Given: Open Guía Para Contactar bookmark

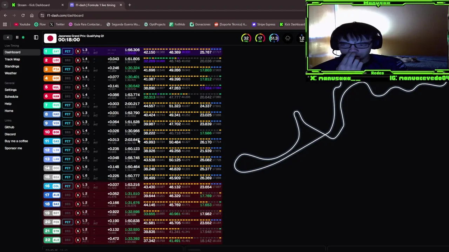Looking at the screenshot, I should (85, 24).
